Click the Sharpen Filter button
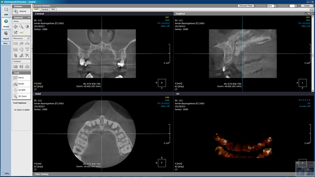This screenshot has height=177, width=315. click(x=246, y=6)
